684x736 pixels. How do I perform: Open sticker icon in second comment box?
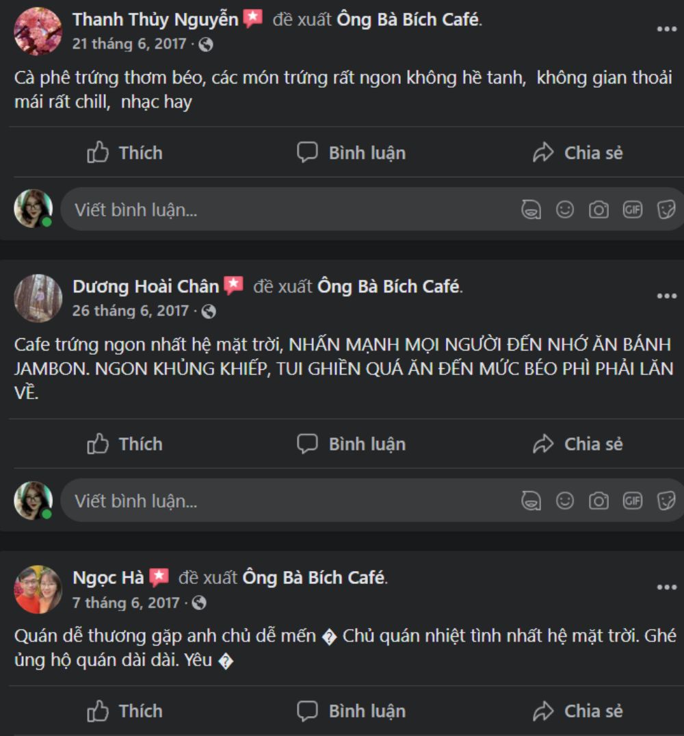tap(666, 501)
